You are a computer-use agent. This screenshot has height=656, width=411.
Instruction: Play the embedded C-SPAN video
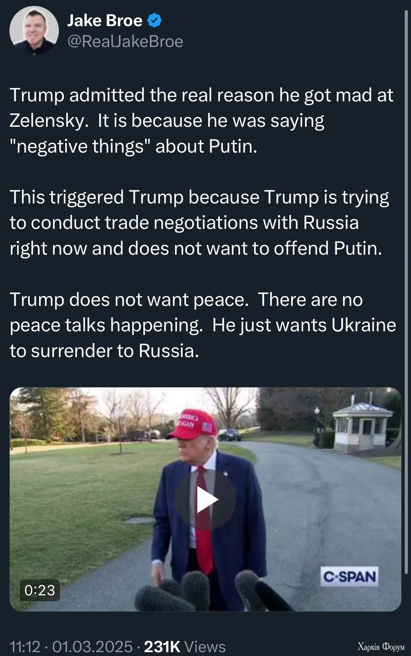coord(205,499)
